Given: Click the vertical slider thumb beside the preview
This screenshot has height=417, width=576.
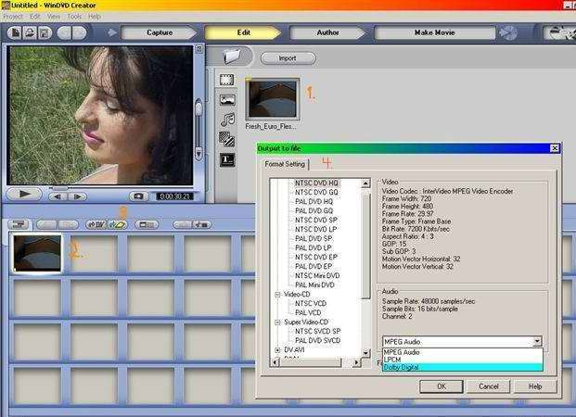Looking at the screenshot, I should (x=198, y=107).
